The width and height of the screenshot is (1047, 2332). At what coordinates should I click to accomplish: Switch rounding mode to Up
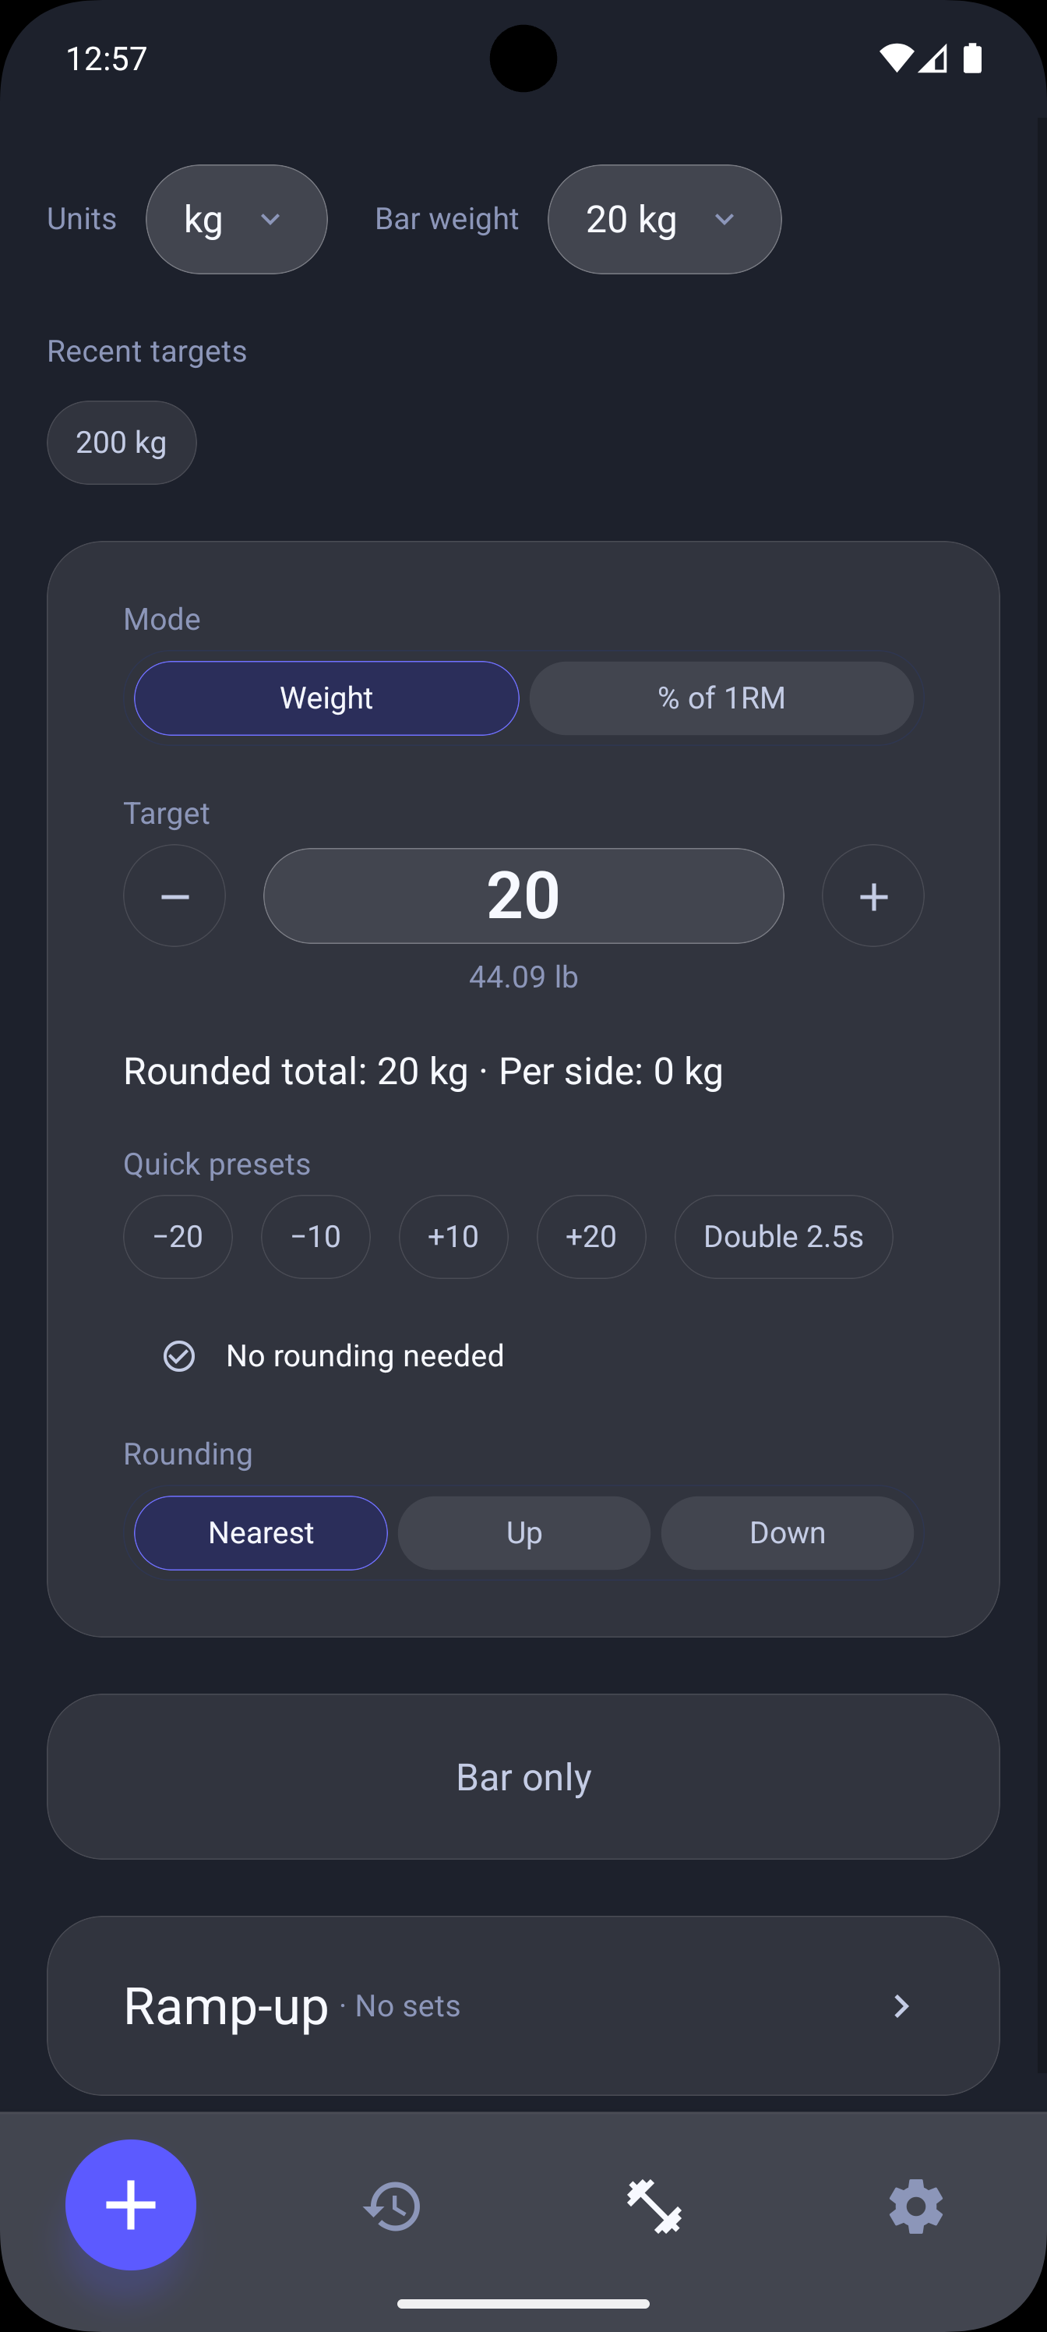tap(523, 1532)
